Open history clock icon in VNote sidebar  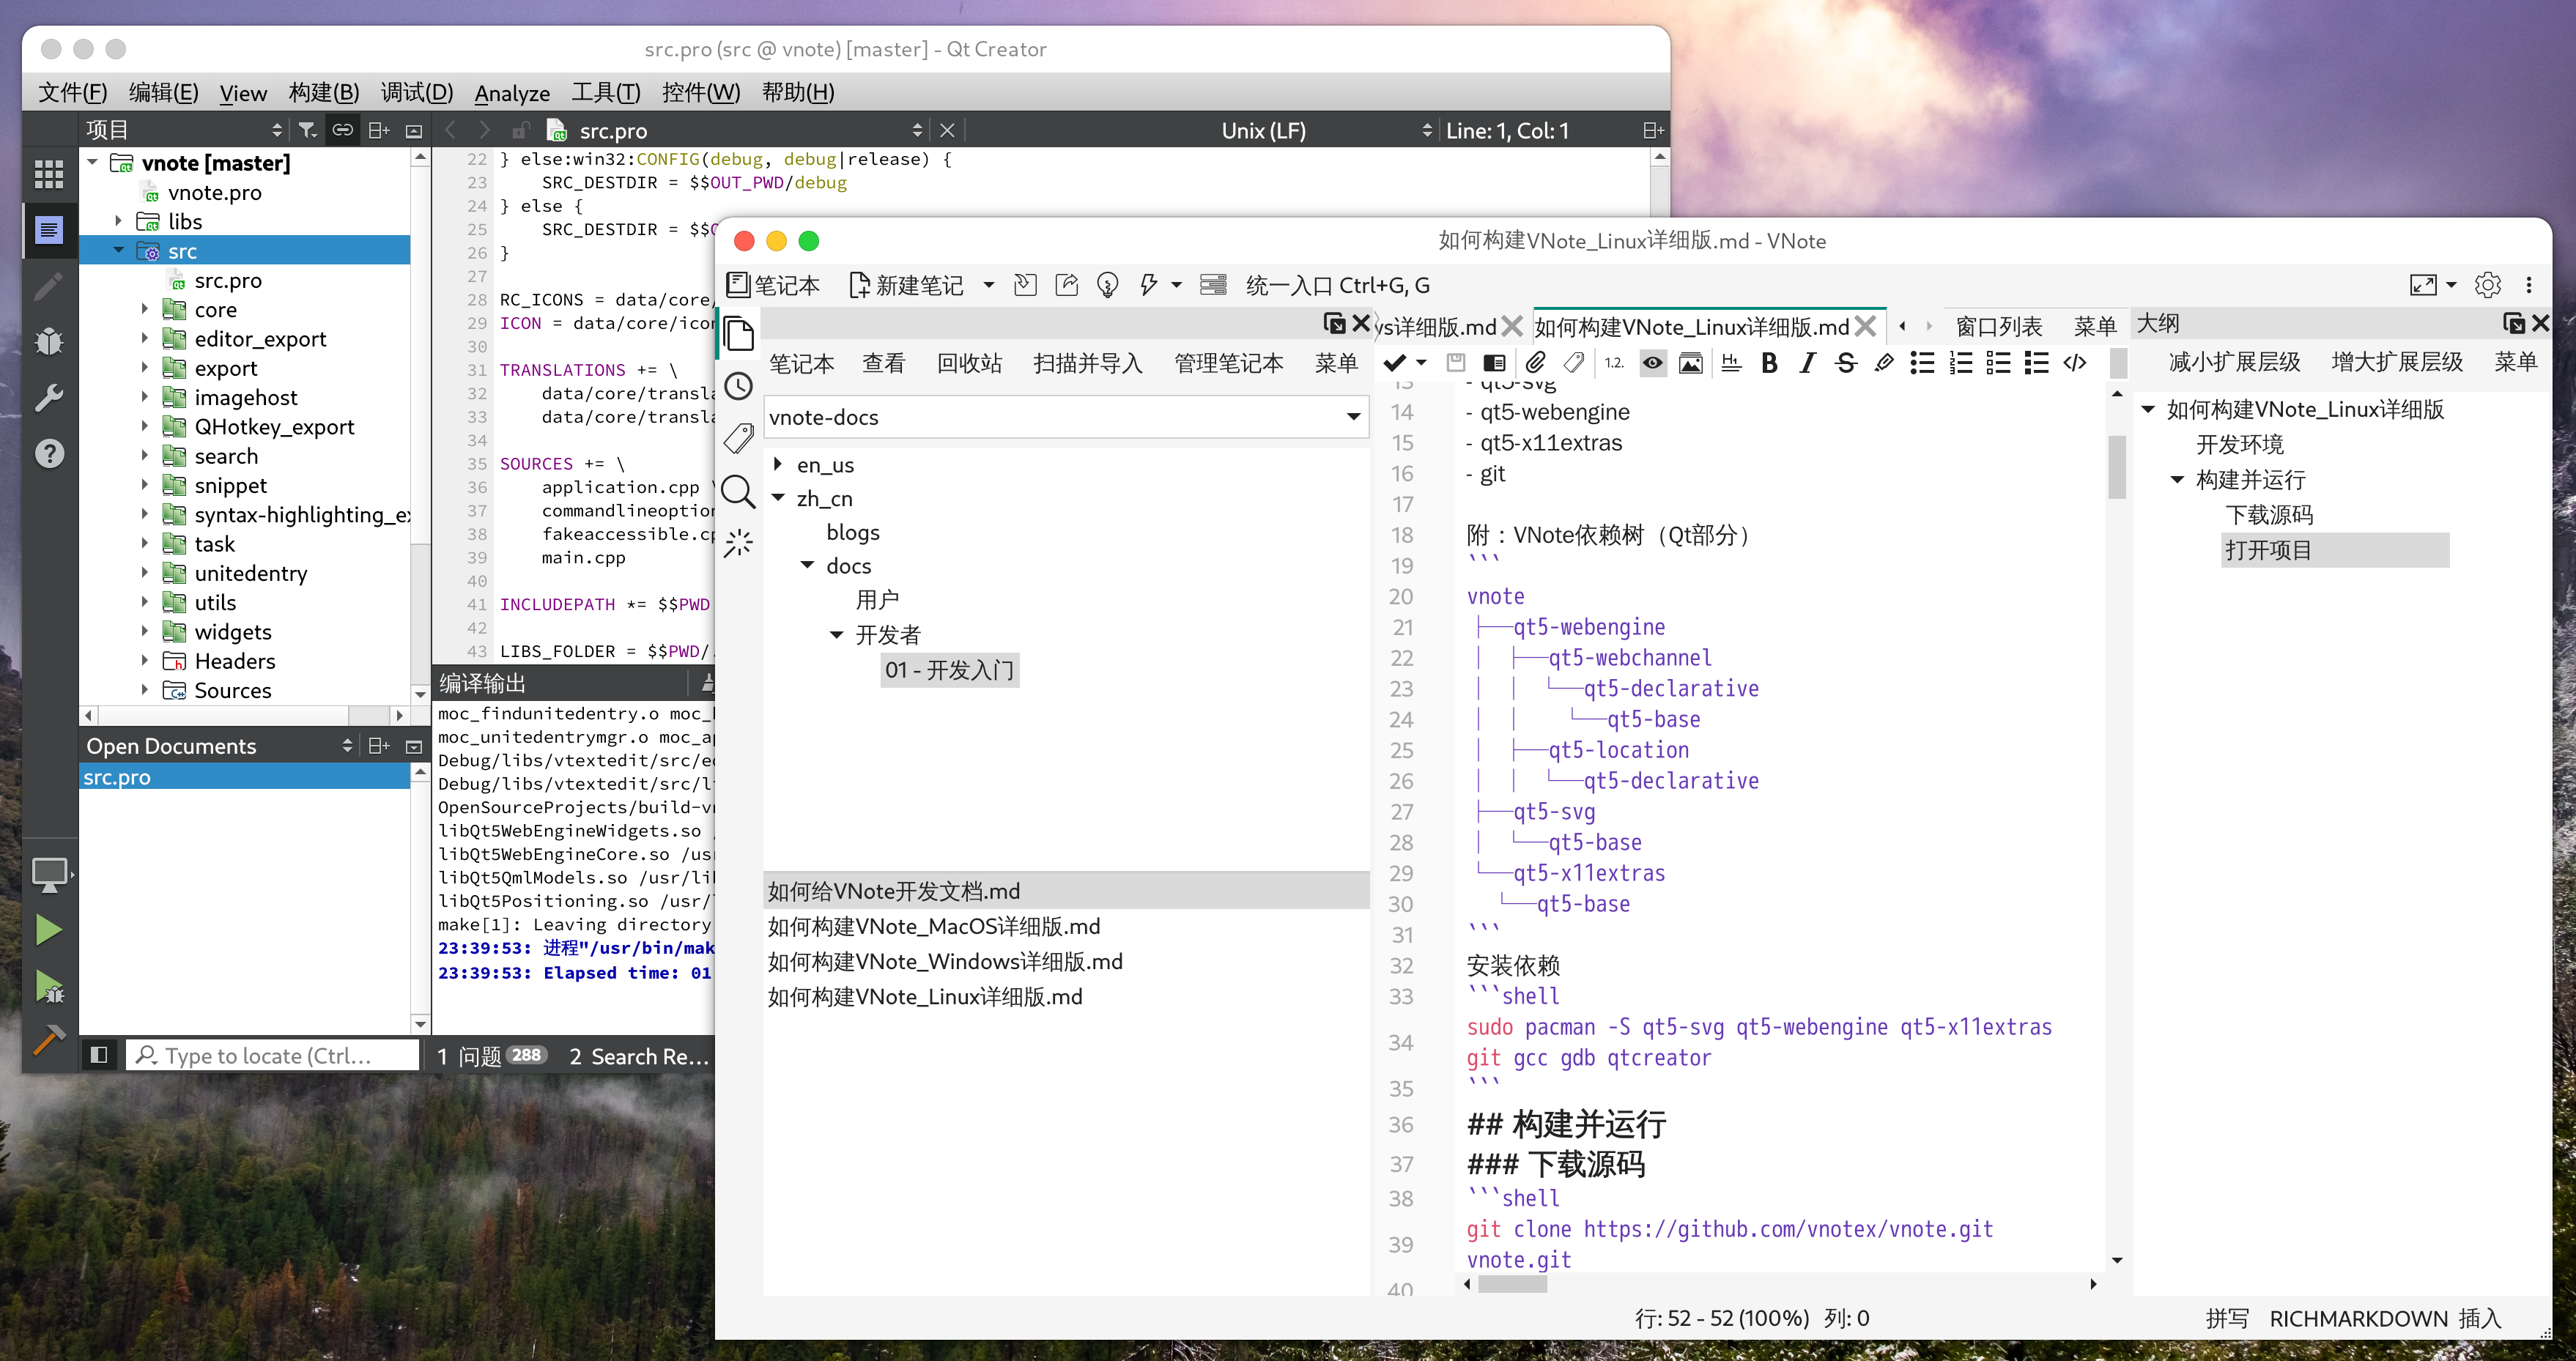point(739,386)
